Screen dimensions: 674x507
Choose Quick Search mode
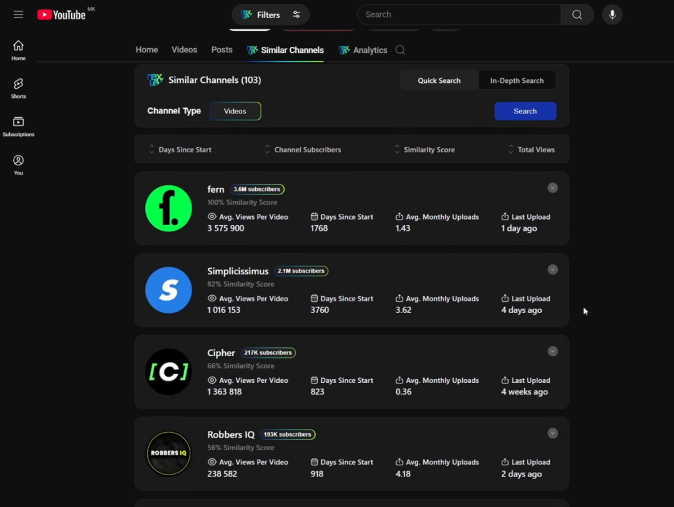click(x=439, y=80)
